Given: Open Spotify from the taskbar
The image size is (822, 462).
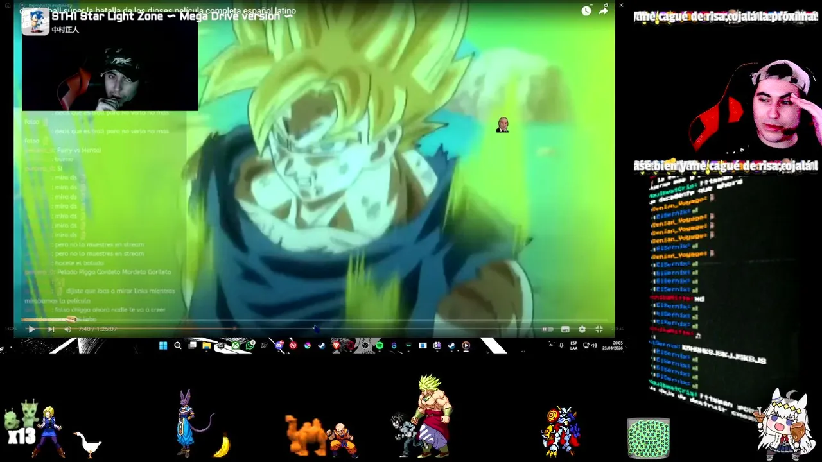Looking at the screenshot, I should tap(380, 346).
